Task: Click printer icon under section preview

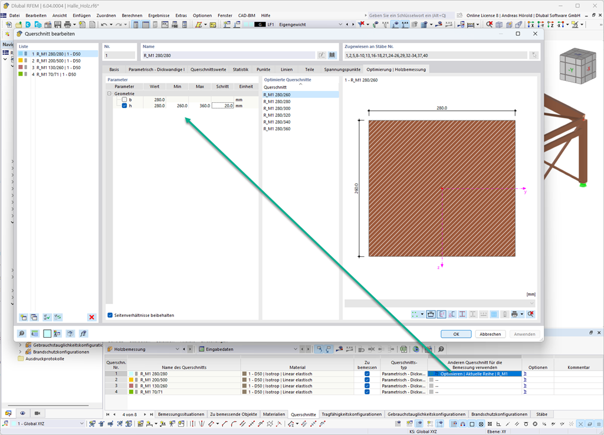Action: 514,315
